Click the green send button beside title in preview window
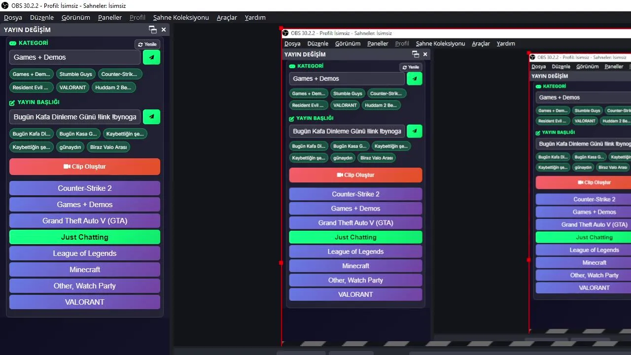The height and width of the screenshot is (355, 631). pos(415,131)
